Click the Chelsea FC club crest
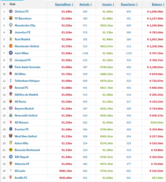Viewport: 166px width, 182px height. (11, 11)
